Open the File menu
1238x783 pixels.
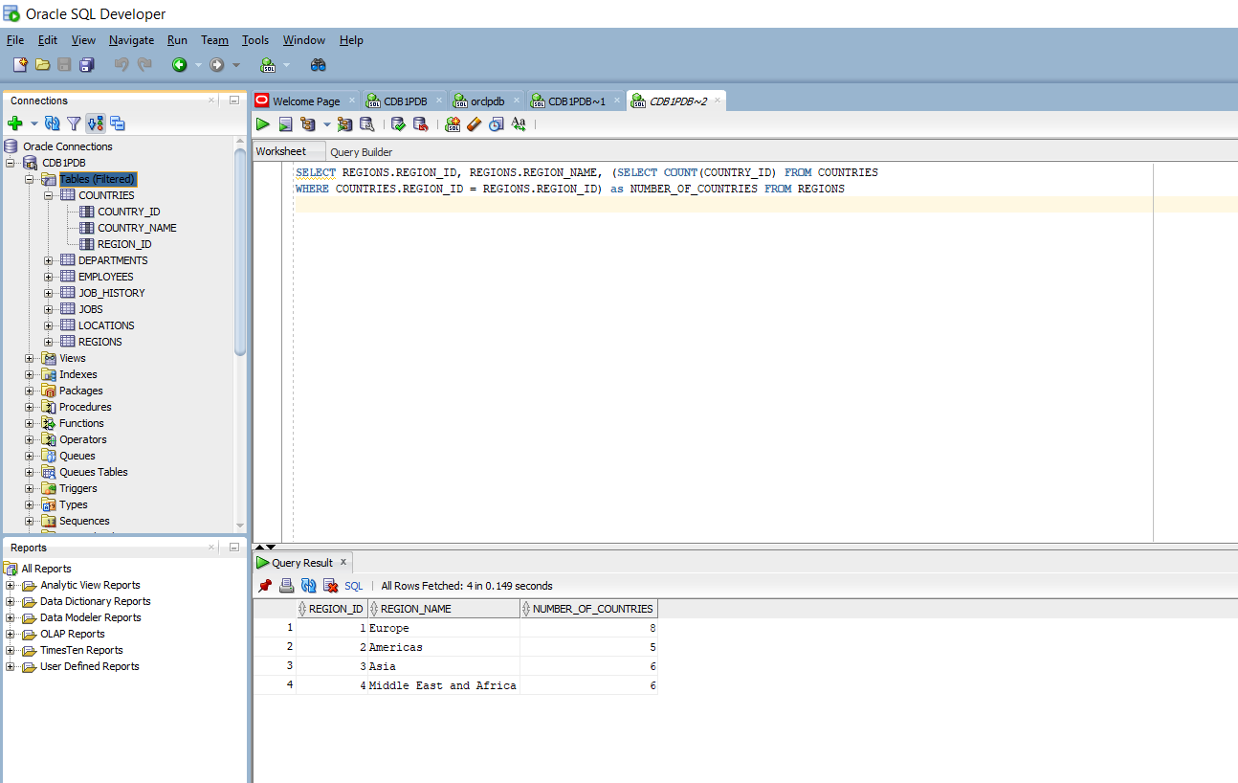pyautogui.click(x=15, y=40)
